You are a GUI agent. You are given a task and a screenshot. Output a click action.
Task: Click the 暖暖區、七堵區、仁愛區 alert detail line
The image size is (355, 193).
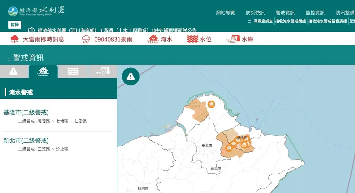point(53,121)
